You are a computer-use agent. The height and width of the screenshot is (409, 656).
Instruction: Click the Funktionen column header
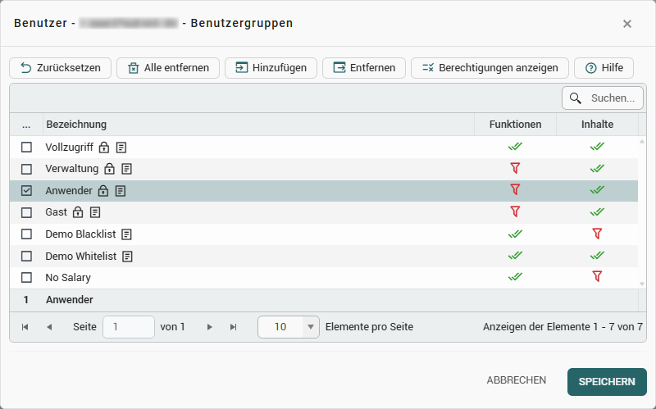point(515,125)
